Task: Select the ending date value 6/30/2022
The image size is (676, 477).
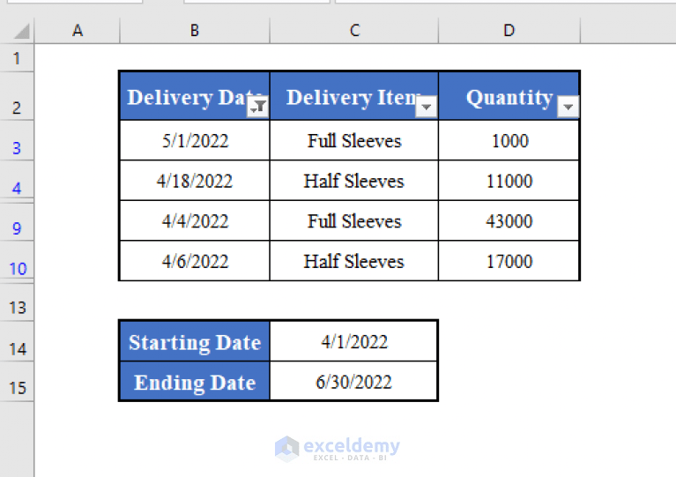Action: (x=354, y=382)
